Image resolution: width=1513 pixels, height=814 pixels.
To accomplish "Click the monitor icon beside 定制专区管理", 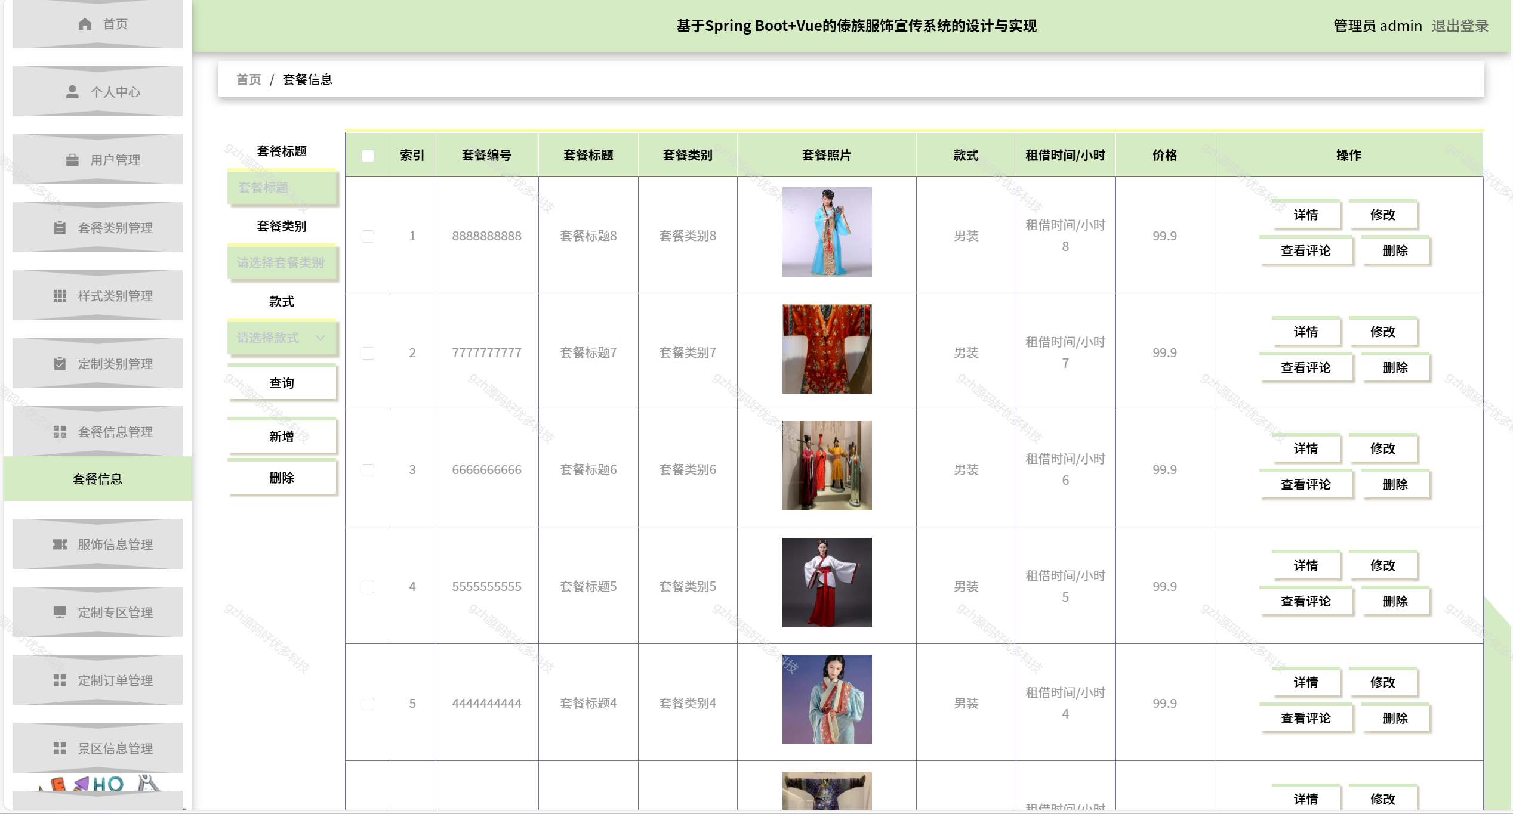I will click(x=60, y=612).
